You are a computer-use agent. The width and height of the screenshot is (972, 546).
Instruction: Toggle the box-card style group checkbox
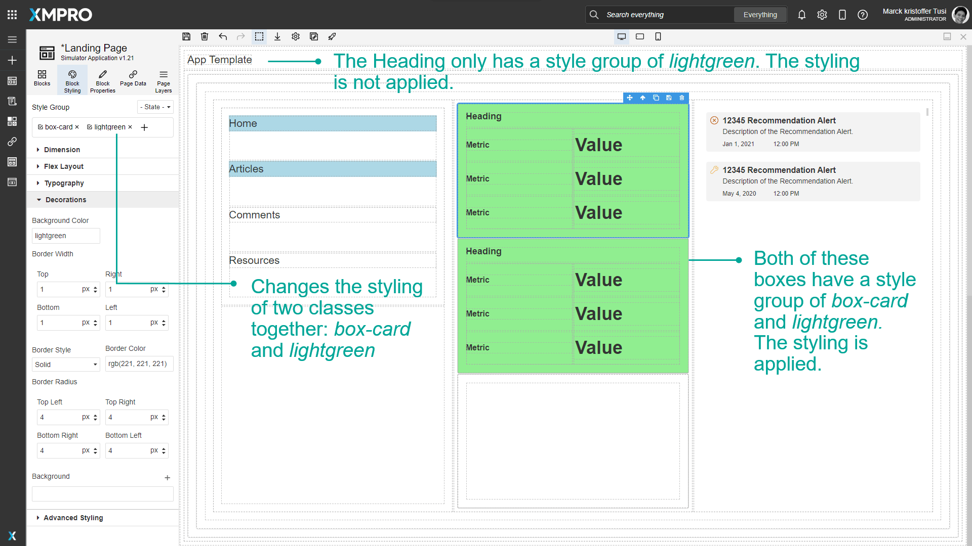click(x=40, y=127)
